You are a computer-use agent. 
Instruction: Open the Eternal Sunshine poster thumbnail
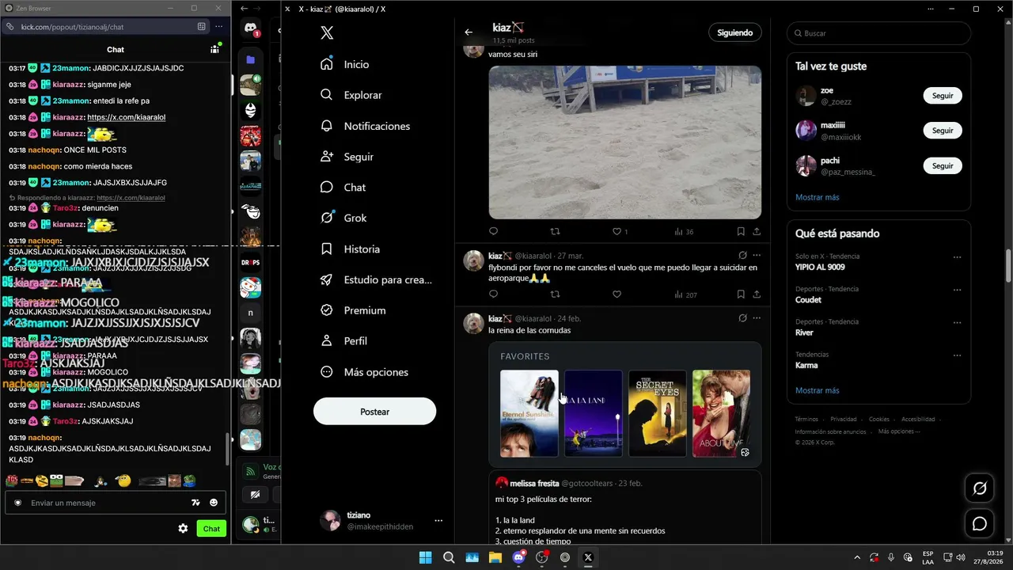point(529,413)
